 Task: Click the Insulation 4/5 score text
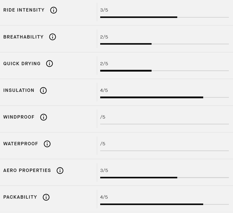104,90
